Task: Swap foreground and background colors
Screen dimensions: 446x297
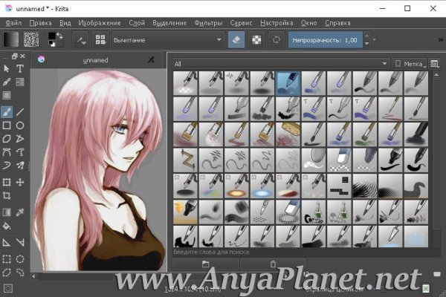Action: coord(59,35)
